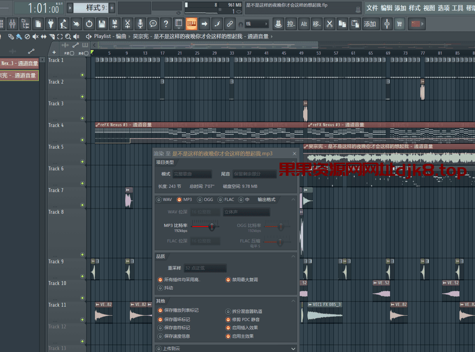Click the question mark help icon
Image resolution: width=475 pixels, height=352 pixels.
click(x=166, y=24)
